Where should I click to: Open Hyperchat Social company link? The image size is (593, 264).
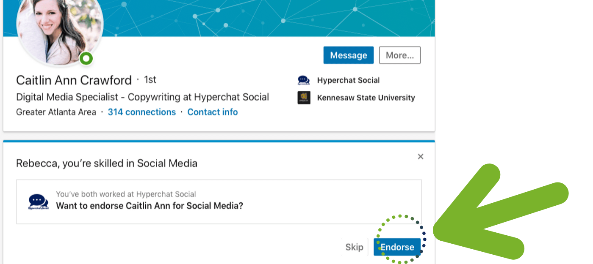click(348, 80)
